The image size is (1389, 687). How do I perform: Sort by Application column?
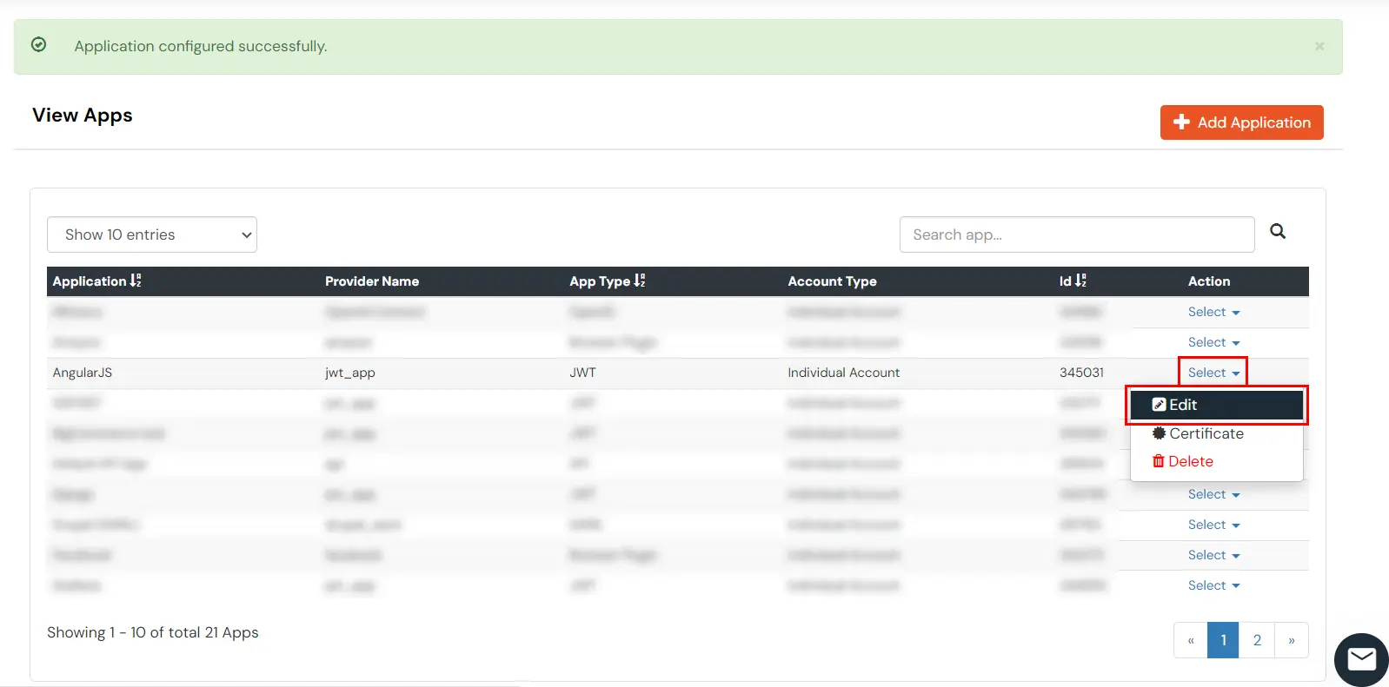[96, 281]
